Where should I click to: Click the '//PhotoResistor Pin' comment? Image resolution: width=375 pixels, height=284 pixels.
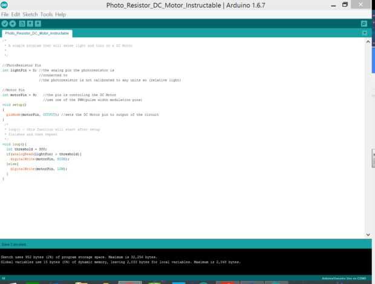[22, 65]
